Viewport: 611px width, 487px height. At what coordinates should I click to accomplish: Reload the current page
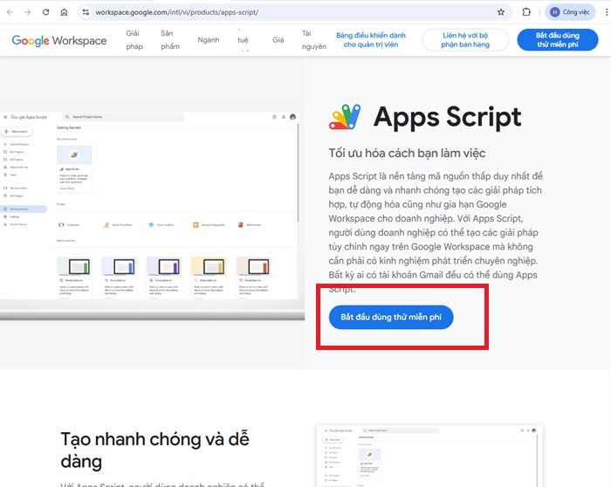(45, 12)
